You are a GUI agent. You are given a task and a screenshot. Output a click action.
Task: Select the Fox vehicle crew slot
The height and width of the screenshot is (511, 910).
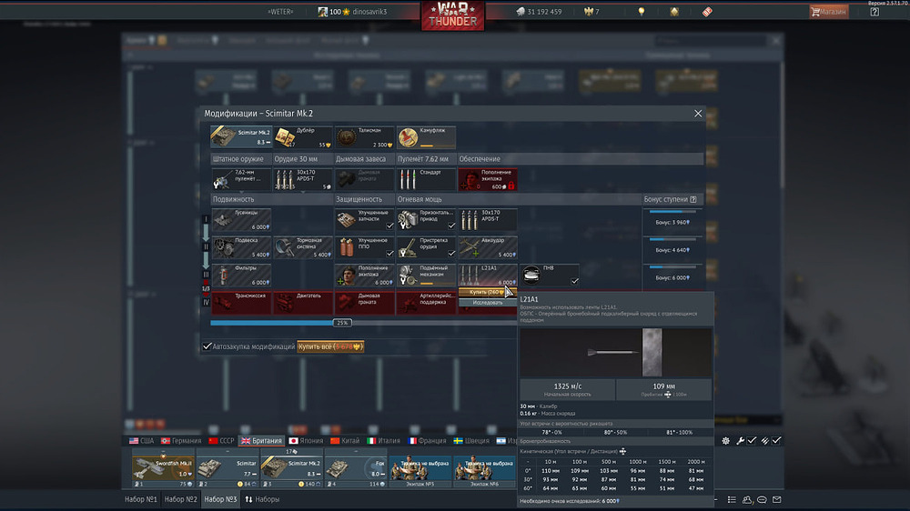(356, 468)
